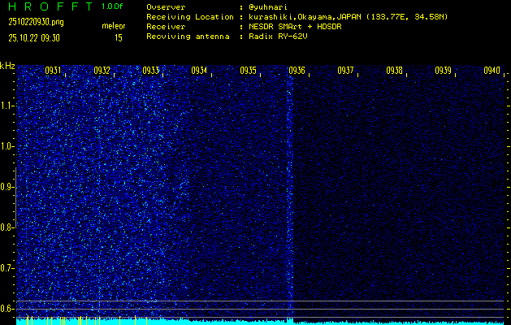511x325 pixels.
Task: Click the Recviving antenna label
Action: 188,37
